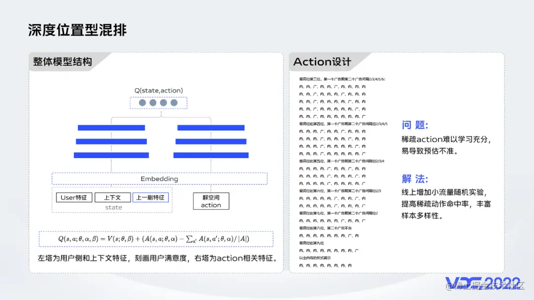Image resolution: width=534 pixels, height=300 pixels.
Task: Select the bottom blue bar of the left tower
Action: 111,154
